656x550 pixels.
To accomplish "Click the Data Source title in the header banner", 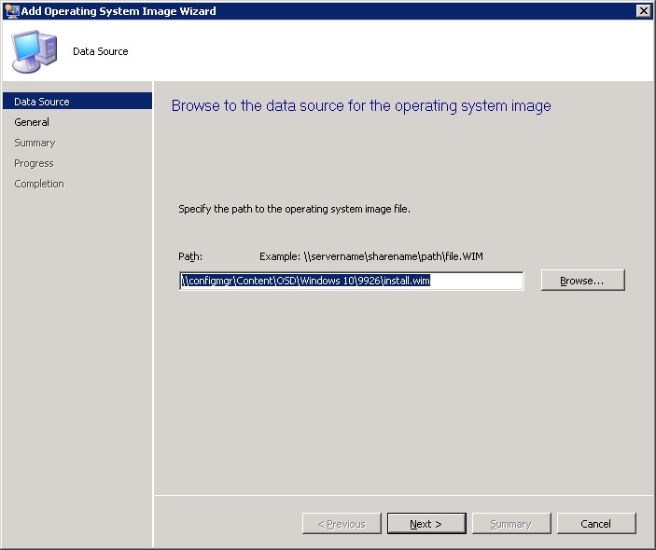I will (x=101, y=51).
